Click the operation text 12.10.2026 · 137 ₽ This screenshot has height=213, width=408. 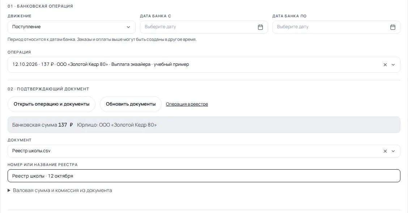pyautogui.click(x=33, y=64)
